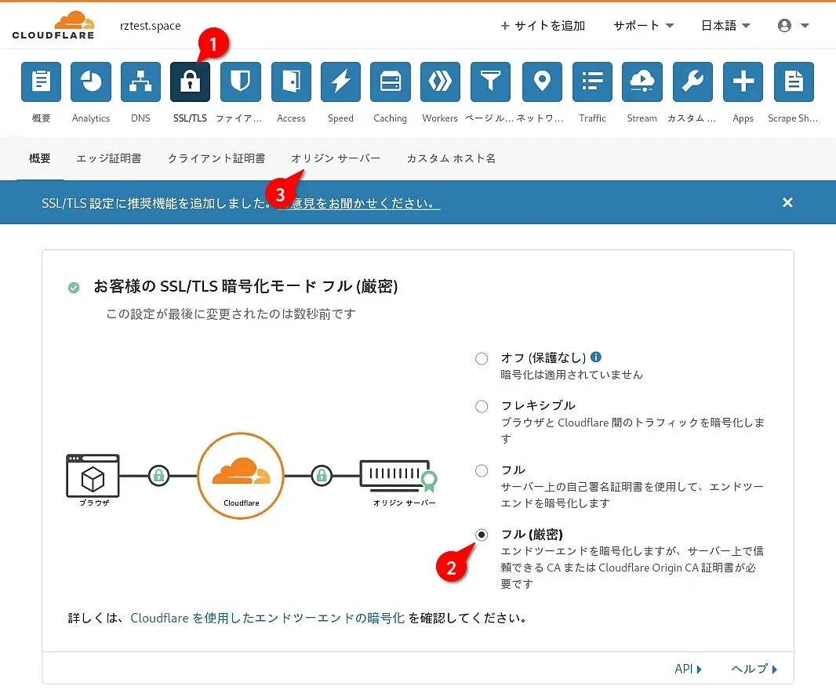
Task: Select the フル radio option
Action: [x=482, y=470]
